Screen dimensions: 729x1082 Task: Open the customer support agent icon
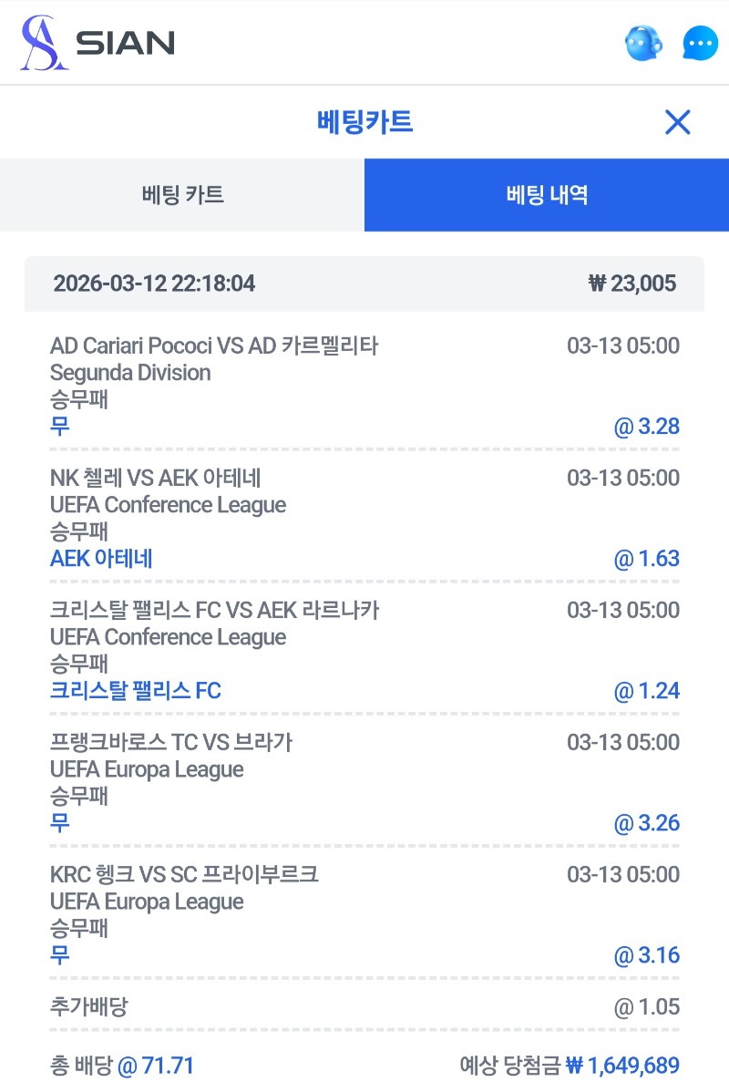click(643, 43)
